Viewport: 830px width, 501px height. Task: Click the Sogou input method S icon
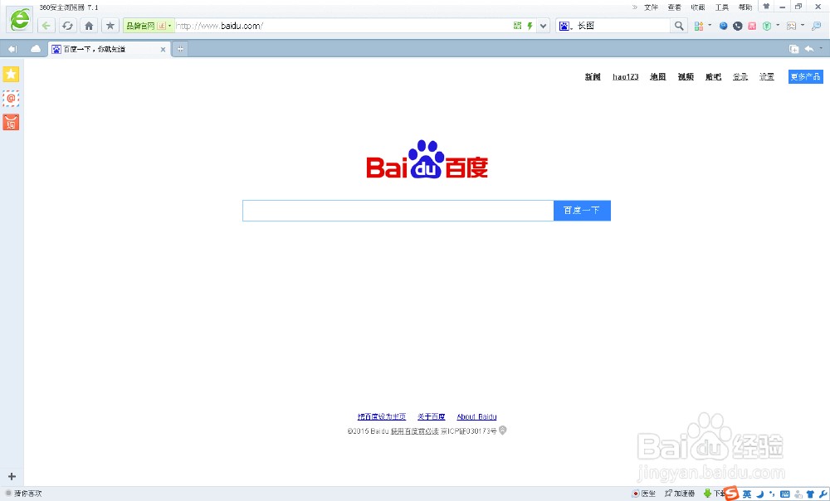coord(731,493)
